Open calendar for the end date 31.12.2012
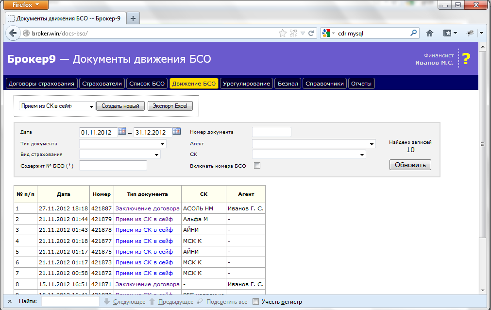The width and height of the screenshot is (491, 310). coord(177,131)
